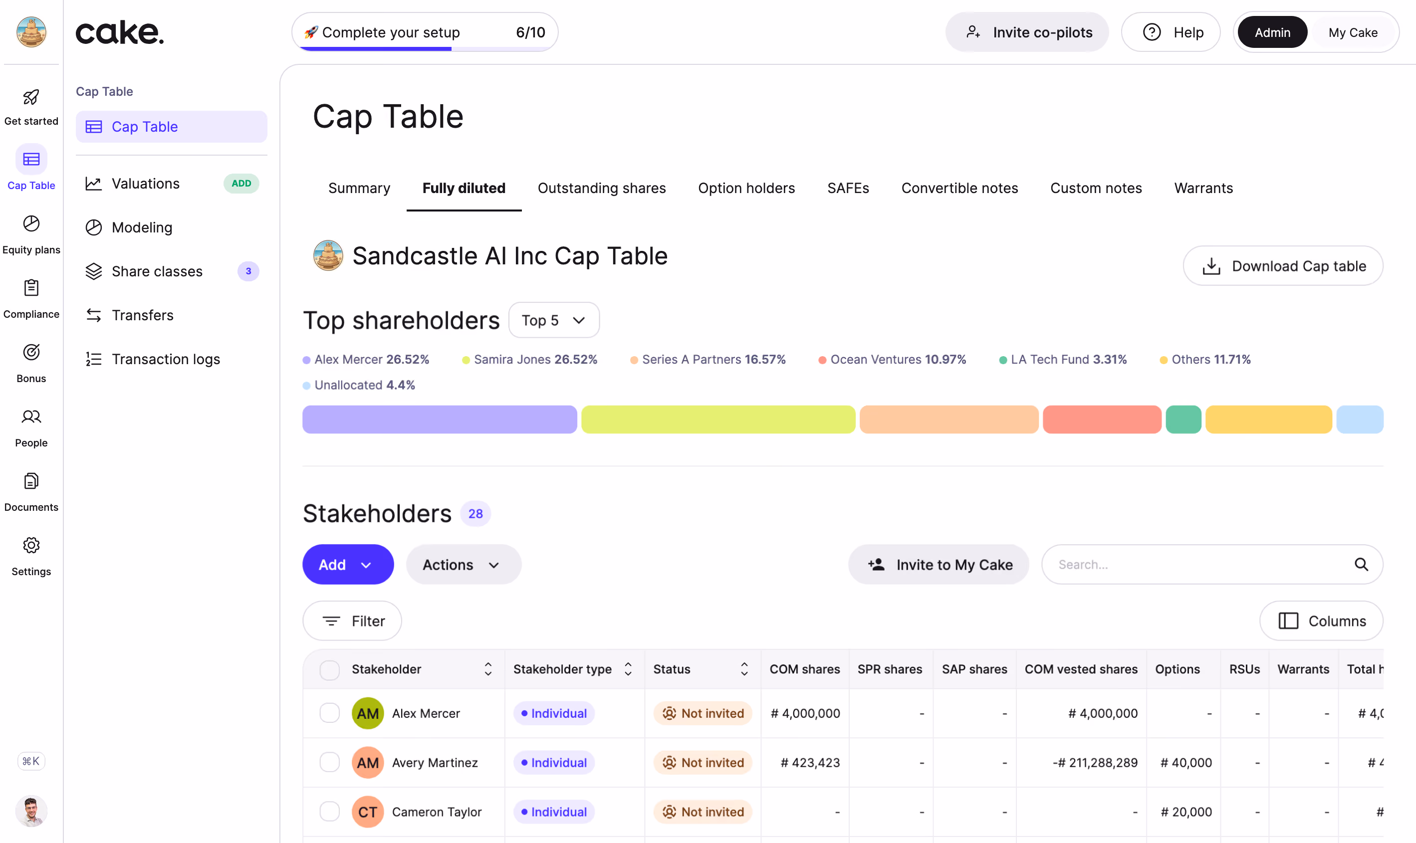Click the yellow-green Samira Jones bar segment
1416x843 pixels.
(x=718, y=420)
